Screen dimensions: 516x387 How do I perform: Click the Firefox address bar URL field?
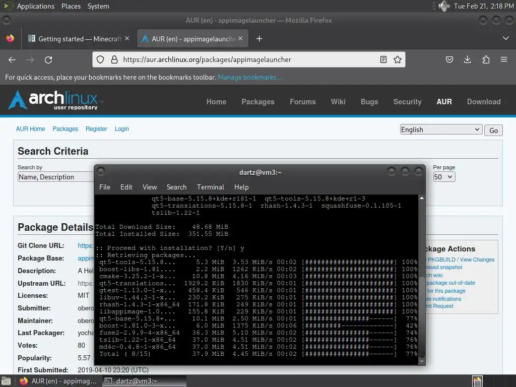point(248,59)
